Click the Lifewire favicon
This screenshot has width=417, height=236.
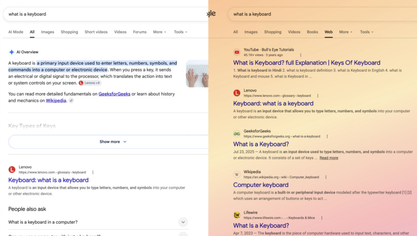[x=236, y=215]
